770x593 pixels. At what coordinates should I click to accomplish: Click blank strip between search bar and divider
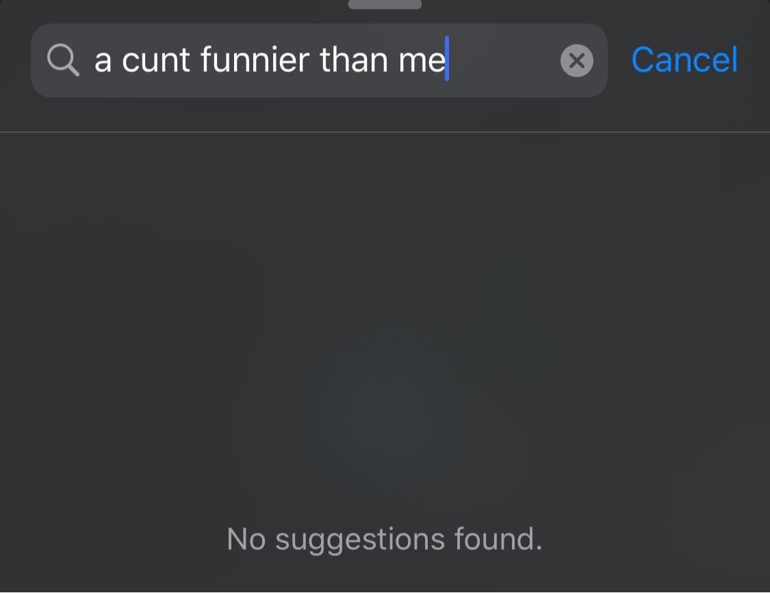(385, 114)
